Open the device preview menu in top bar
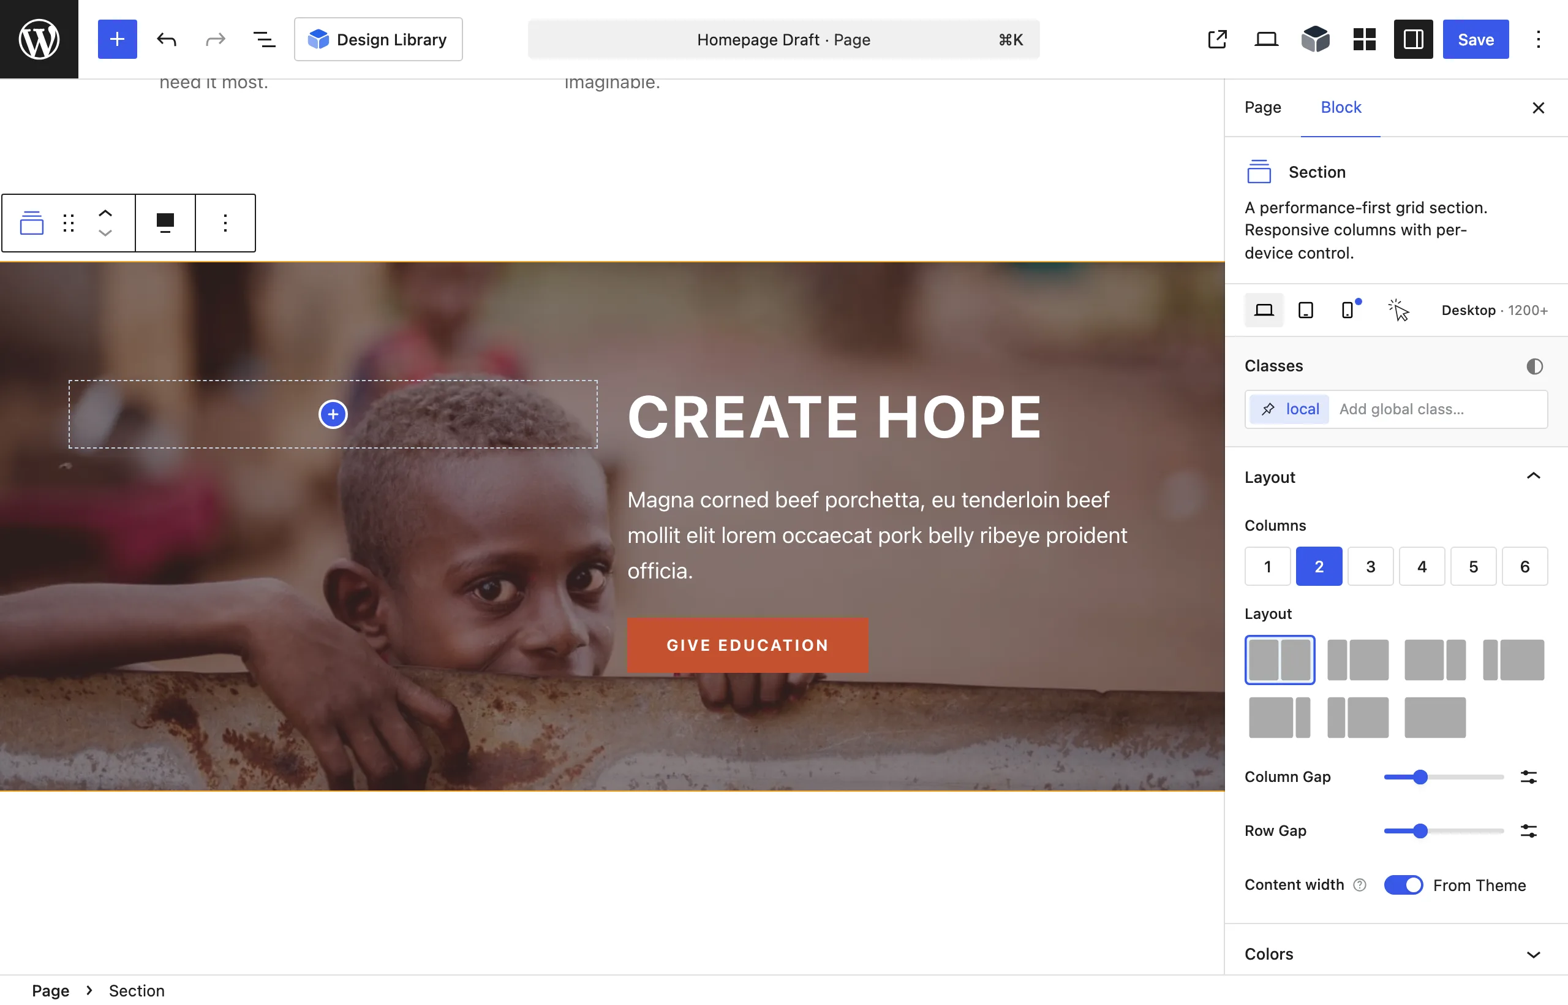This screenshot has width=1568, height=1005. point(1266,39)
